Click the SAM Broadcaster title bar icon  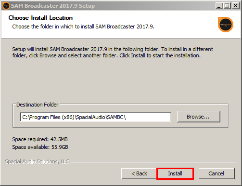coord(6,6)
